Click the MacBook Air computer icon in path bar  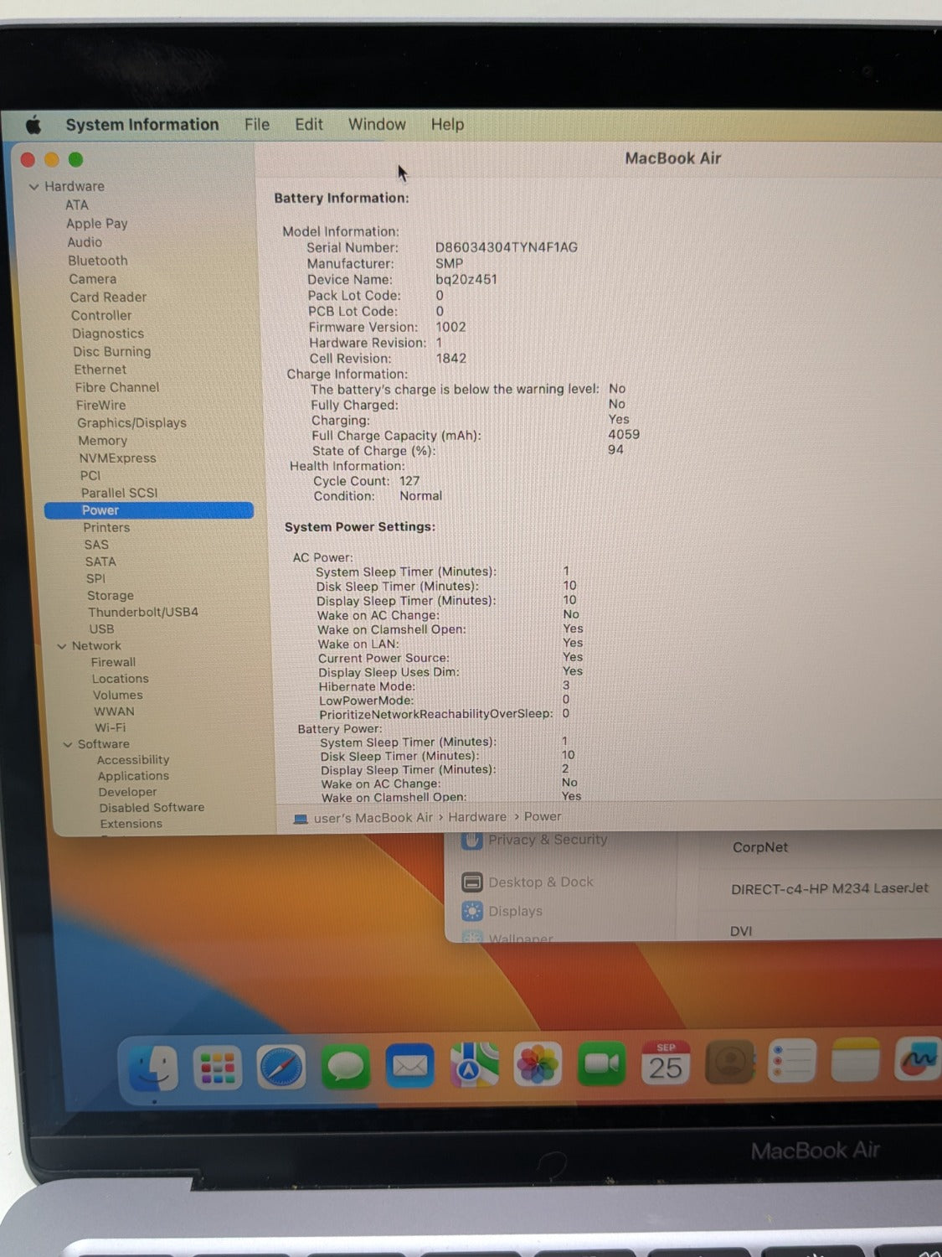[x=301, y=819]
